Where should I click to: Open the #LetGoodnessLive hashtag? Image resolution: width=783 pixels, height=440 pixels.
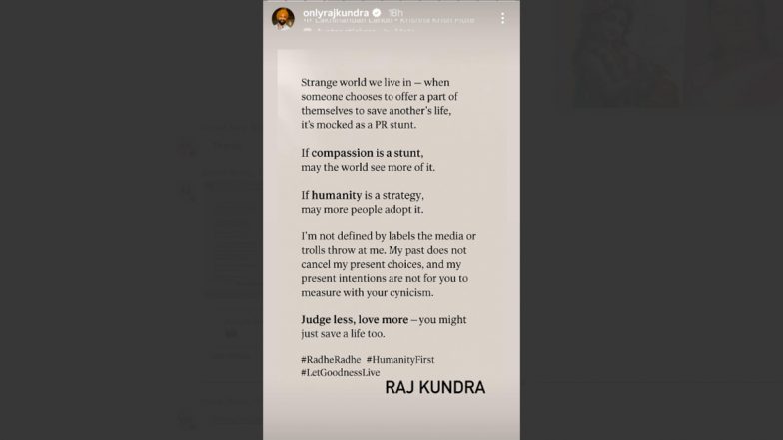click(340, 373)
